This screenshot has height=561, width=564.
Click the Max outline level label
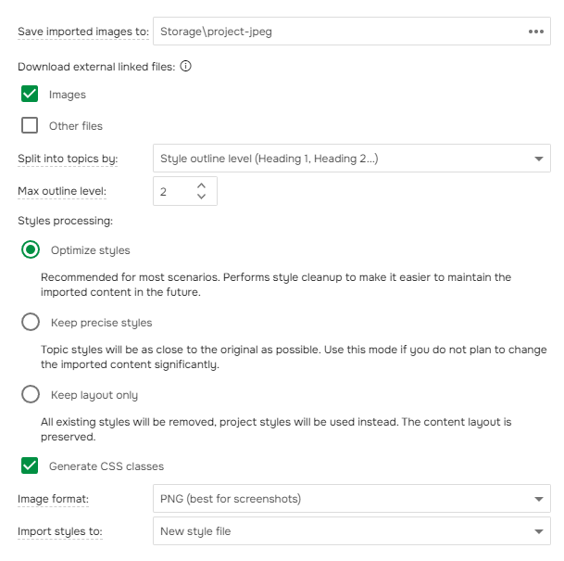pos(62,191)
